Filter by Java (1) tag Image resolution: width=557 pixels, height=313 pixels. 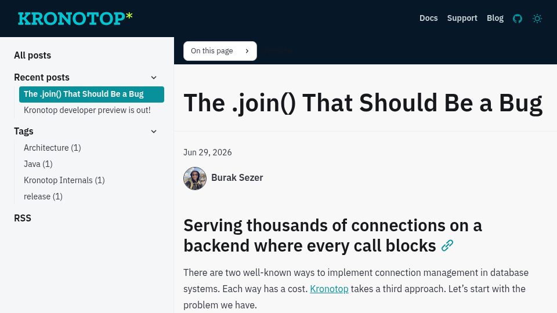click(38, 164)
